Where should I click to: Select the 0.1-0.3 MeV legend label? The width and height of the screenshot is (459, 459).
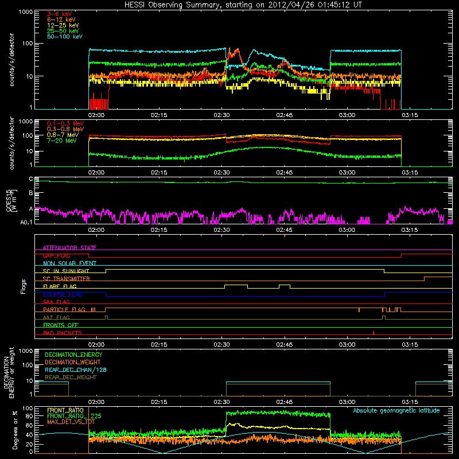[65, 123]
